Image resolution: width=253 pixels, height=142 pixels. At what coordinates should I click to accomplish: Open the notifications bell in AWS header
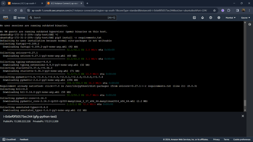click(203, 18)
